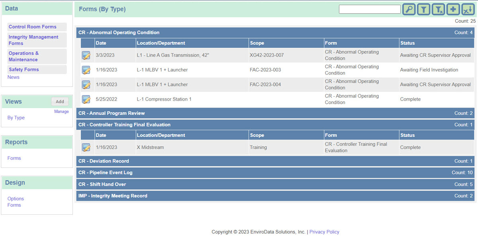Screen dimensions: 478x237
Task: Click 'Count: 10' on Pipeline Event Log
Action: point(462,173)
